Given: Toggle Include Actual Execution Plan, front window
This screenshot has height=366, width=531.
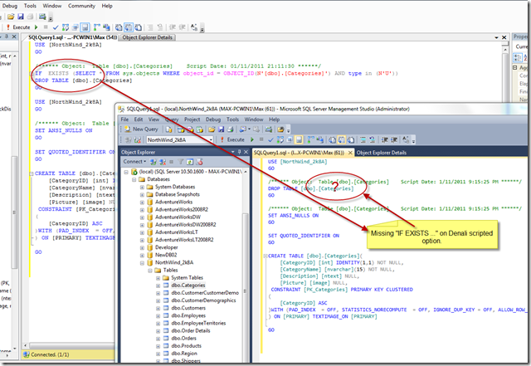Looking at the screenshot, I should click(x=310, y=139).
